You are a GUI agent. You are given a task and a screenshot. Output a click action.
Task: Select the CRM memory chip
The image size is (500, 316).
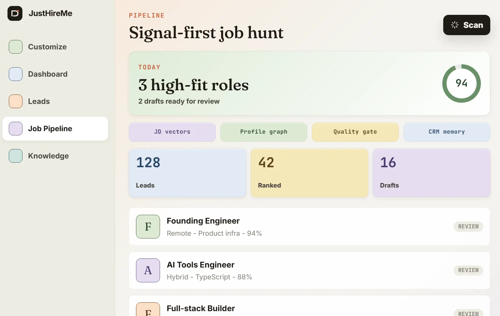447,132
